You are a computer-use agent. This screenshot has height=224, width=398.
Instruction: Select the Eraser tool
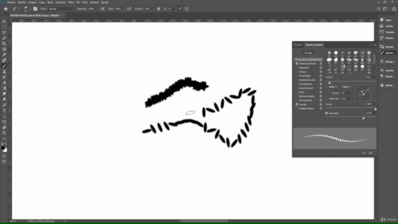[4, 83]
